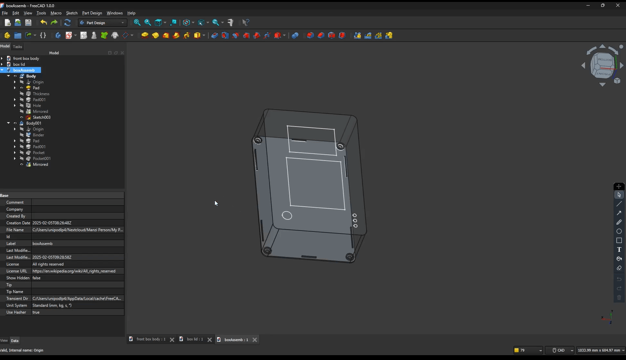Click the home cube in navigation cube
Screen dimensions: 626x360
[x=618, y=81]
